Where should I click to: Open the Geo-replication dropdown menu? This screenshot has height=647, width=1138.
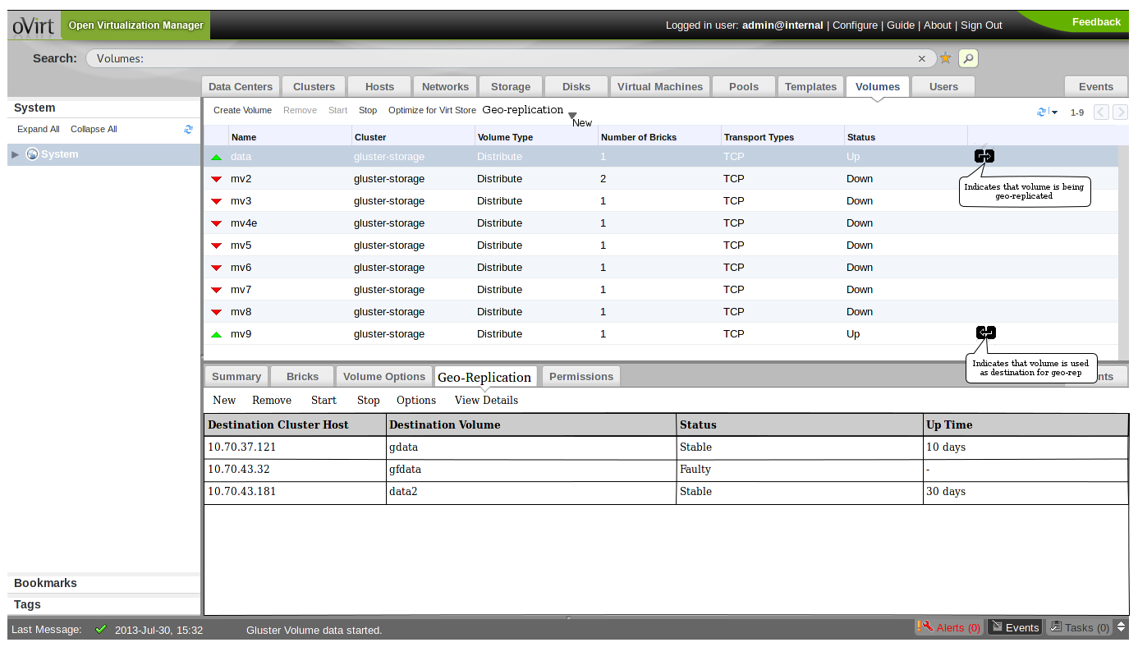point(572,116)
